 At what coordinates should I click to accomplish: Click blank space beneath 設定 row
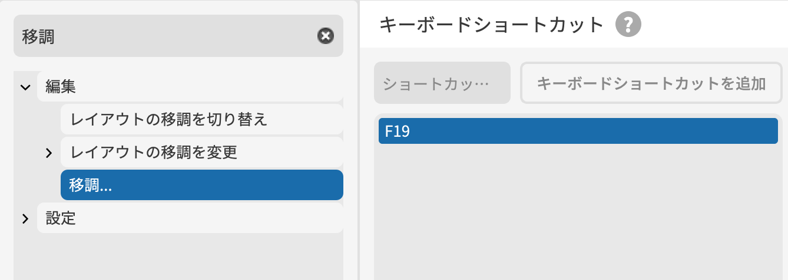point(177,257)
